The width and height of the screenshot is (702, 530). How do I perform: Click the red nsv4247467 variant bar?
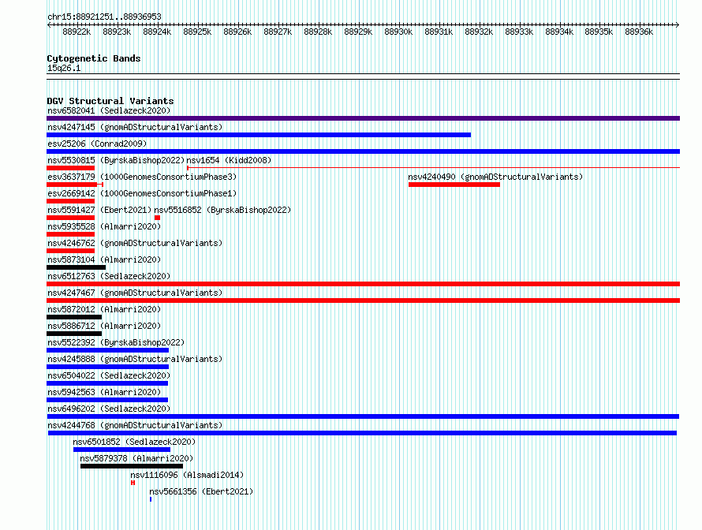pyautogui.click(x=363, y=300)
